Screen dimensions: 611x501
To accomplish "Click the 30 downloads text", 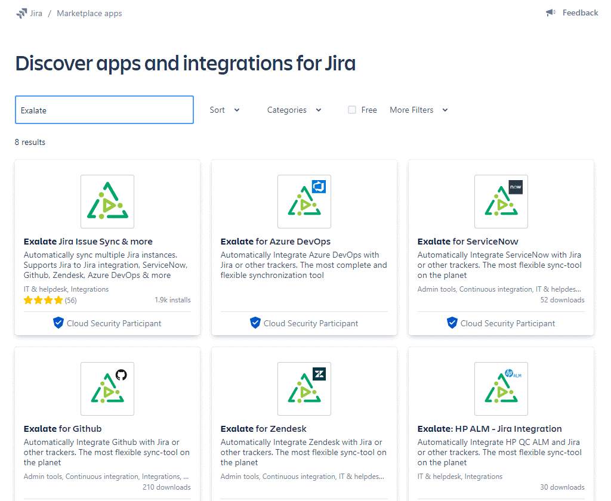I will pos(562,487).
